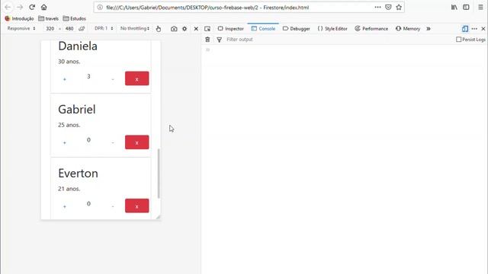Decrease Gabriel's counter with minus
Image resolution: width=488 pixels, height=274 pixels.
point(113,142)
